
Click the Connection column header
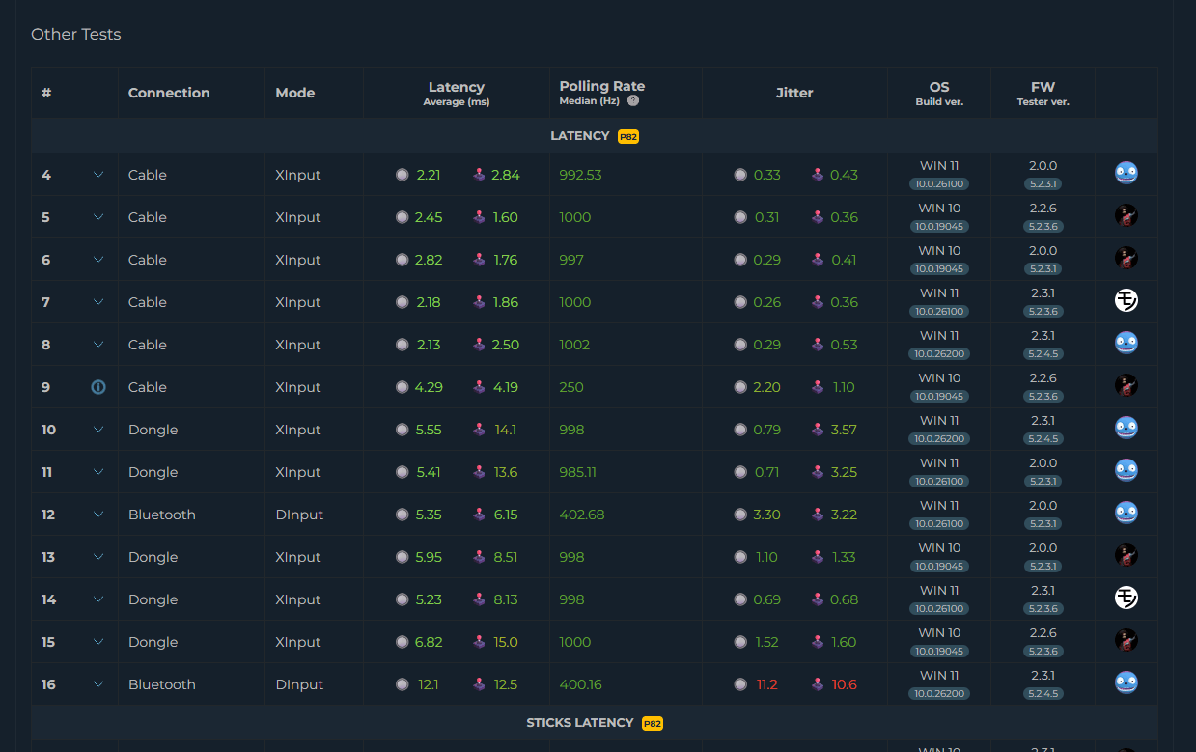(x=169, y=93)
